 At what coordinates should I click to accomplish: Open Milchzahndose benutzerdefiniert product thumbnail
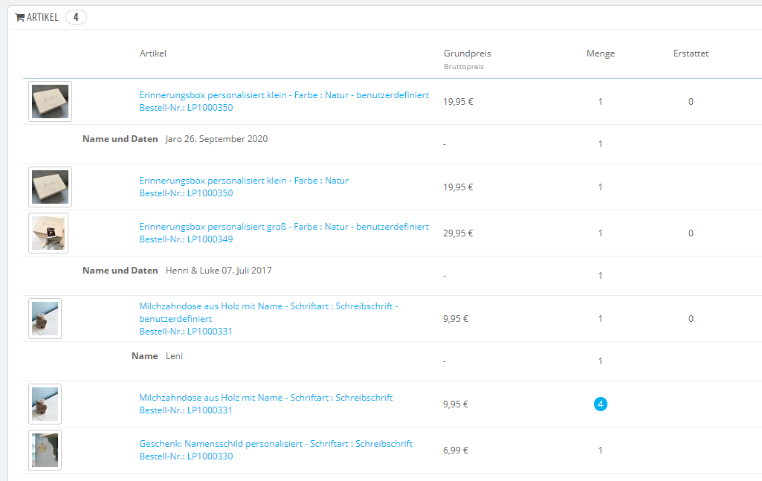[x=45, y=318]
